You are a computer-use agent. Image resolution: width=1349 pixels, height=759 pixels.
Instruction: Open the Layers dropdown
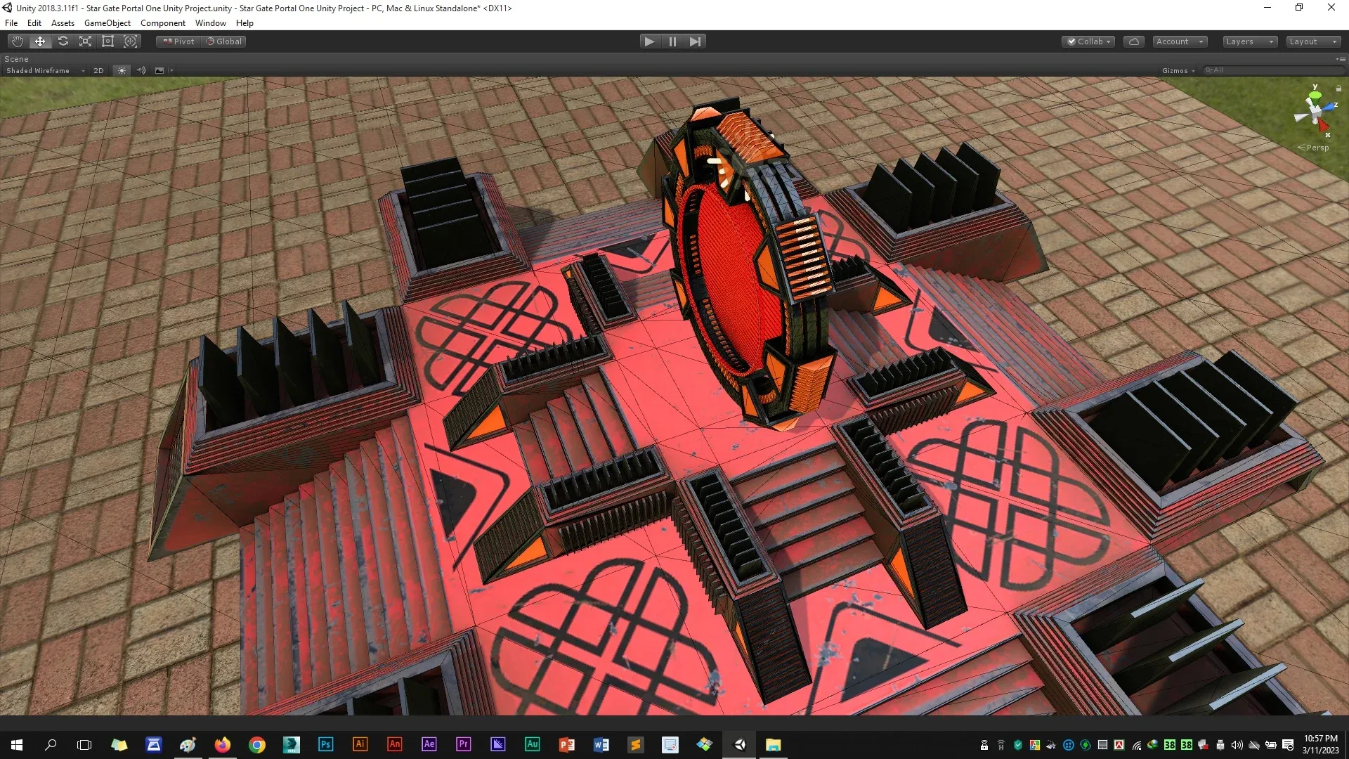click(x=1249, y=41)
